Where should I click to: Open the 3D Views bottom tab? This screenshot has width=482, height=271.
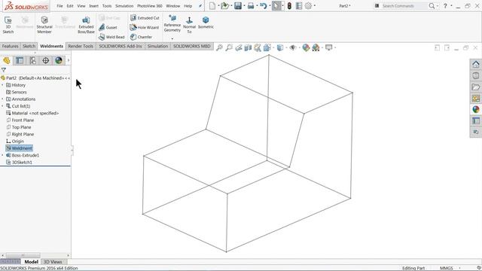[53, 262]
